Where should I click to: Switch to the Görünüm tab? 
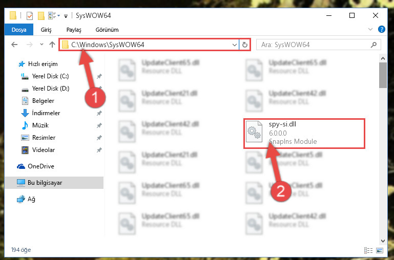coord(107,30)
